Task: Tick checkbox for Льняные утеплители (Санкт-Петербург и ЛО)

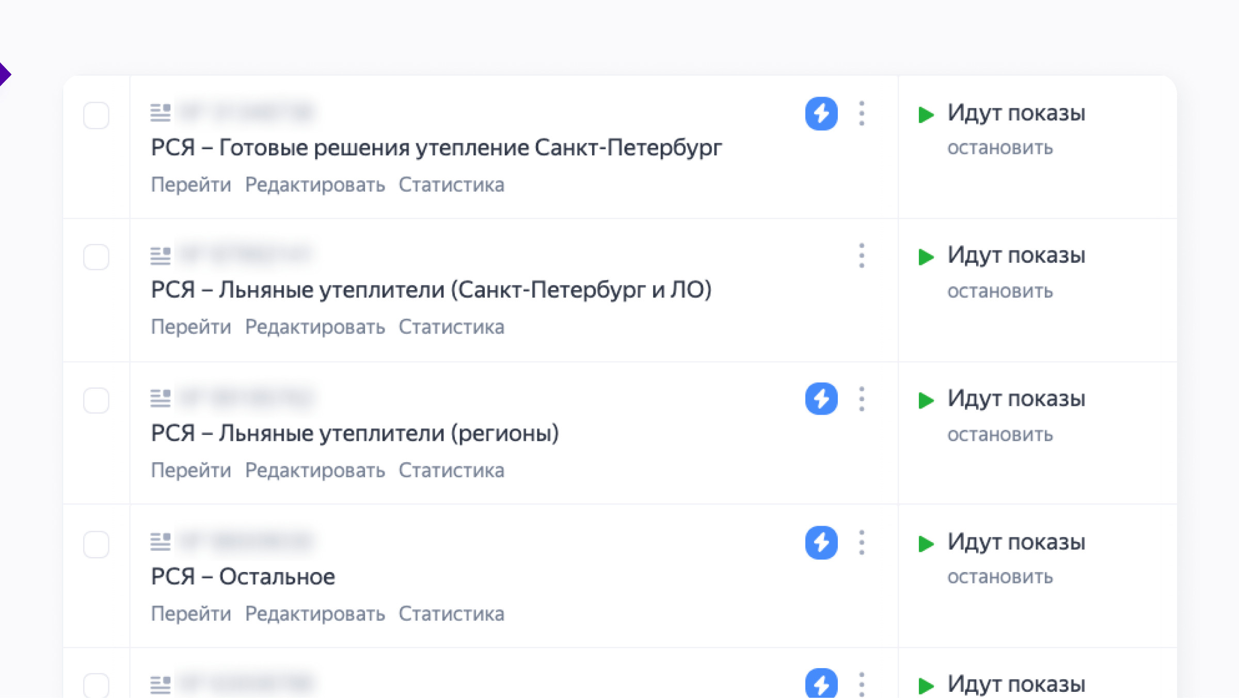Action: (x=96, y=257)
